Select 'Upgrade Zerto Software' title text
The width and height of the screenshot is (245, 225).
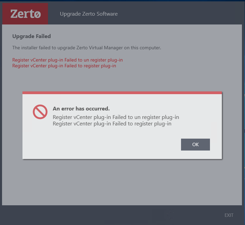pyautogui.click(x=89, y=14)
